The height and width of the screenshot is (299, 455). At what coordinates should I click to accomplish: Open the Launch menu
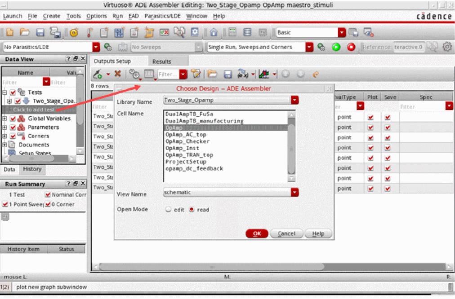click(x=13, y=16)
